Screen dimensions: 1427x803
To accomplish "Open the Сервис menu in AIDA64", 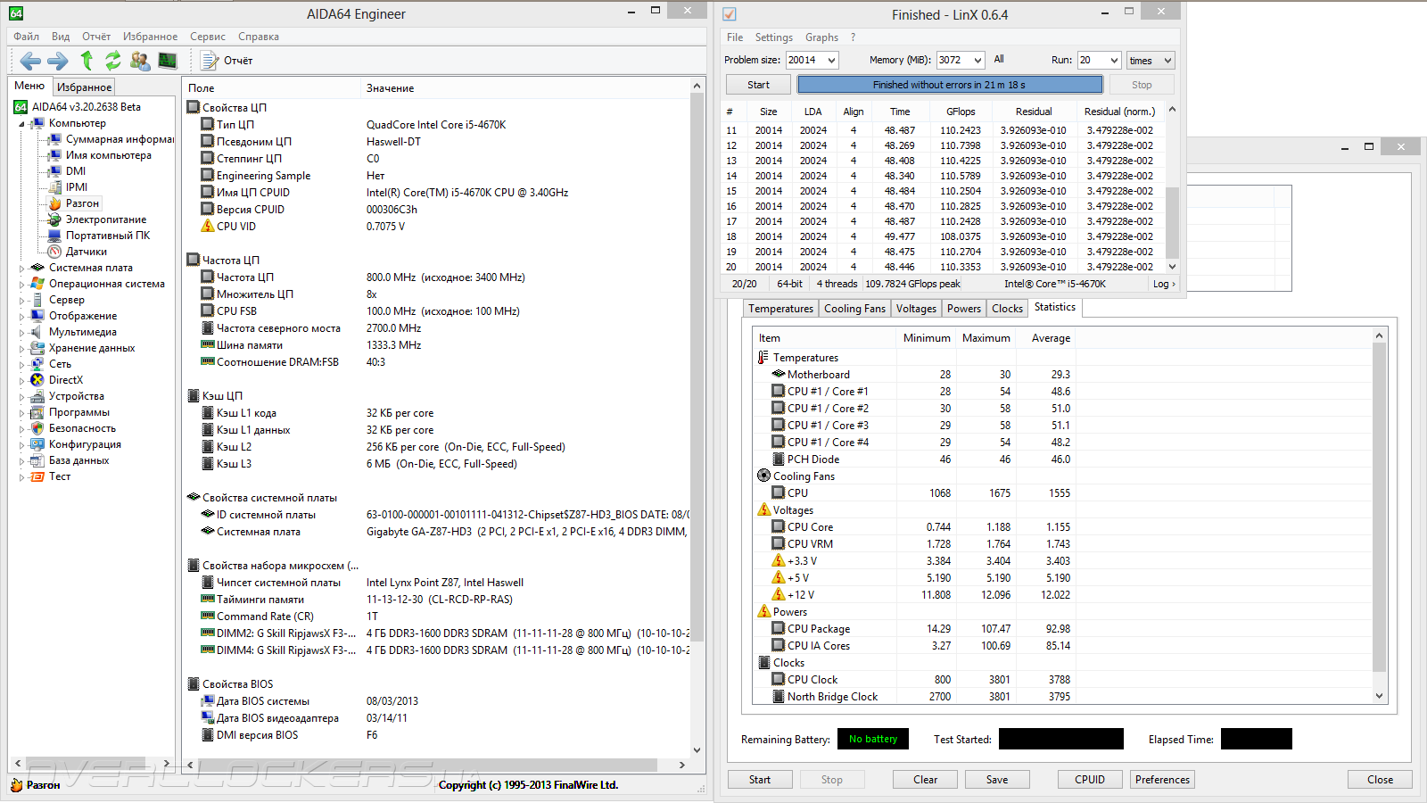I will [x=207, y=37].
